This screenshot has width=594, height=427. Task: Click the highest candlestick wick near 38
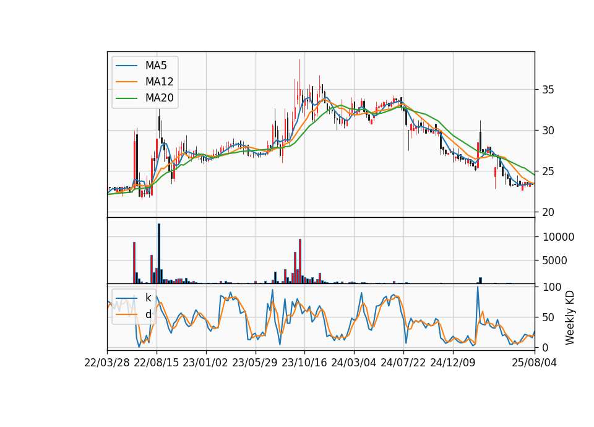point(299,75)
